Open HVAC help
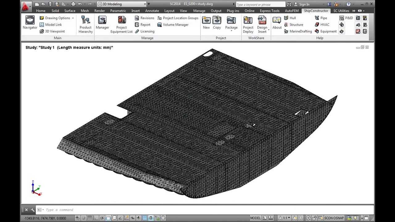The image size is (395, 222). 322,25
